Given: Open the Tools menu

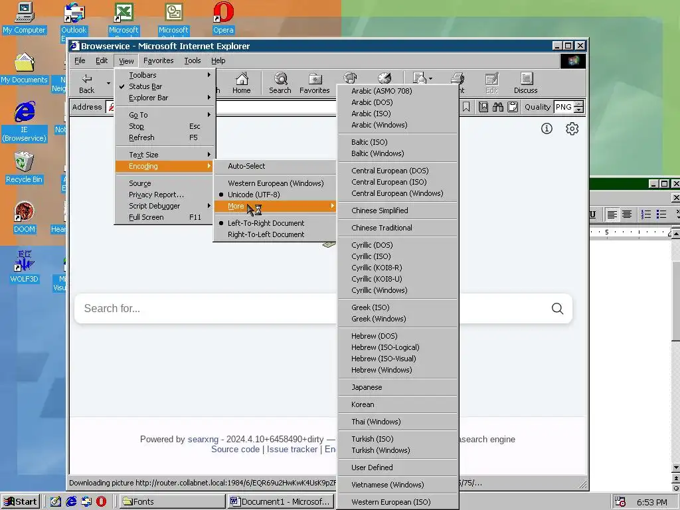Looking at the screenshot, I should click(x=193, y=60).
